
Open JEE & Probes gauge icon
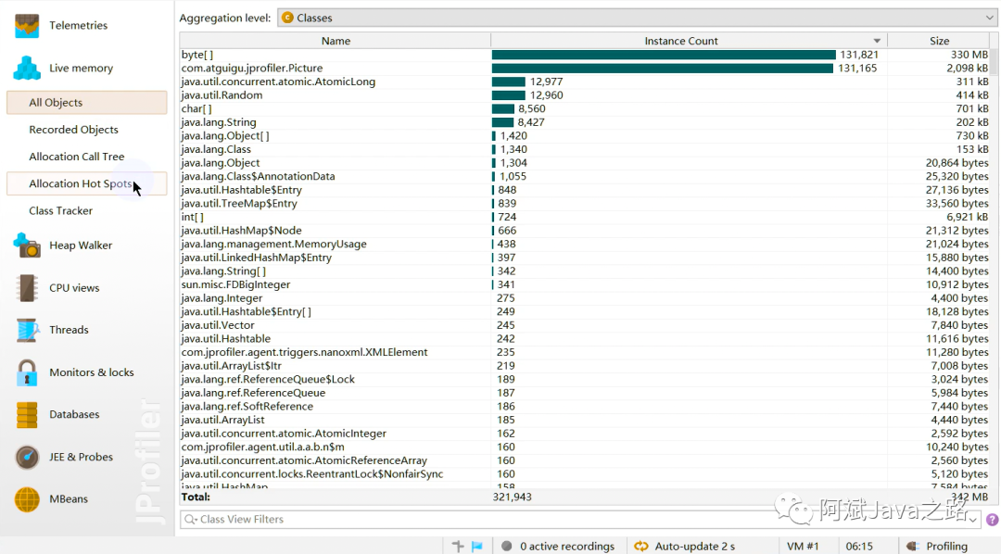coord(27,457)
